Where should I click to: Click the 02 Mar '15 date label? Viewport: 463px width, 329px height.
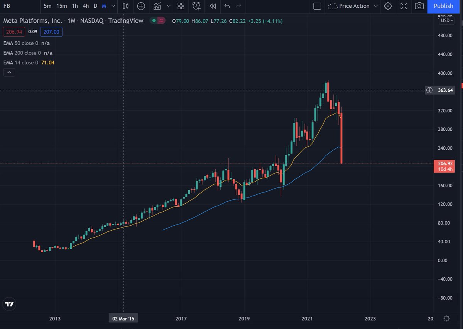(x=123, y=319)
